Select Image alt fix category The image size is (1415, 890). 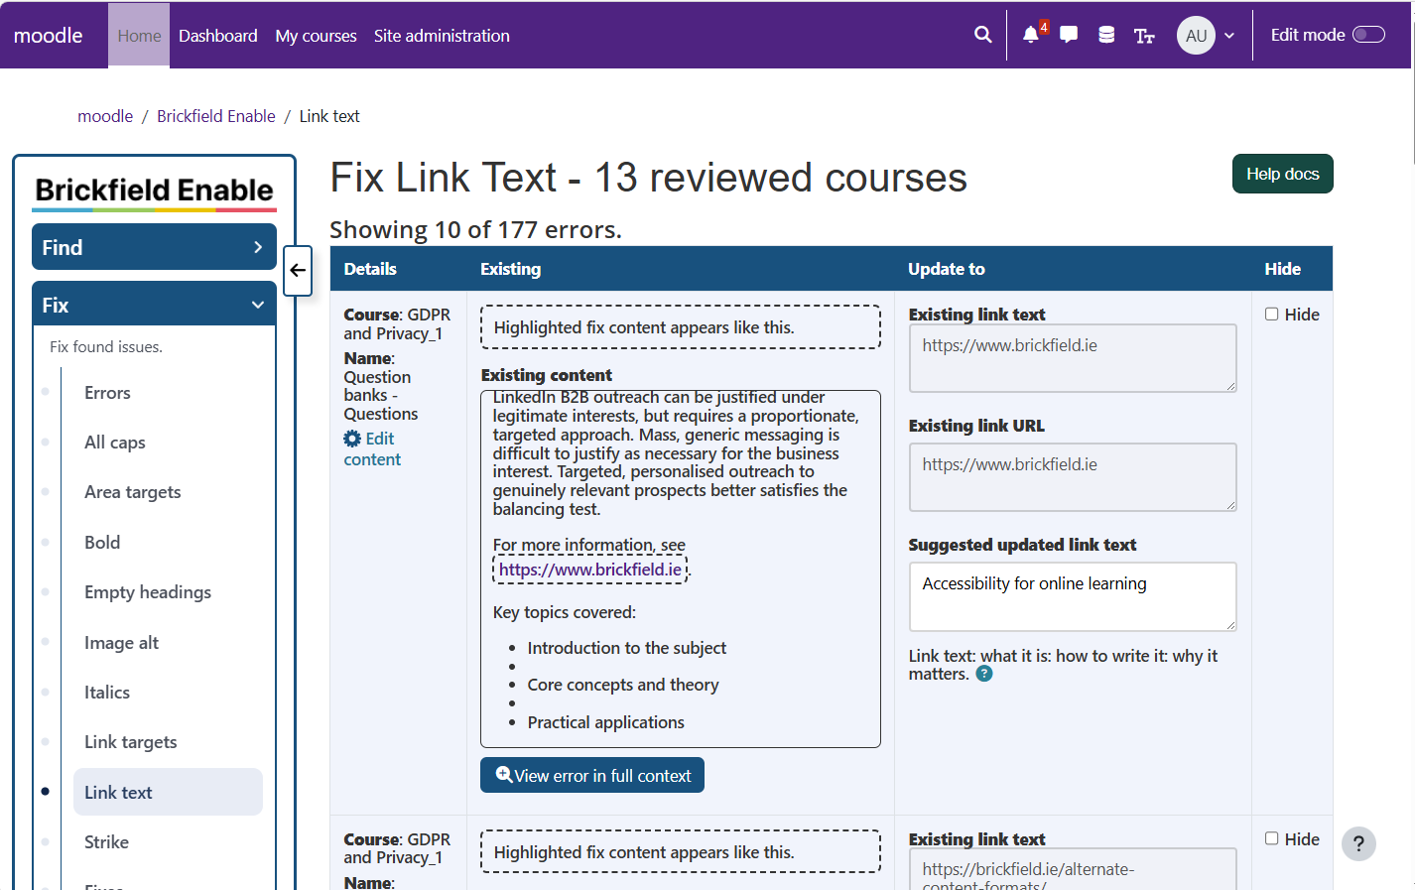coord(121,643)
